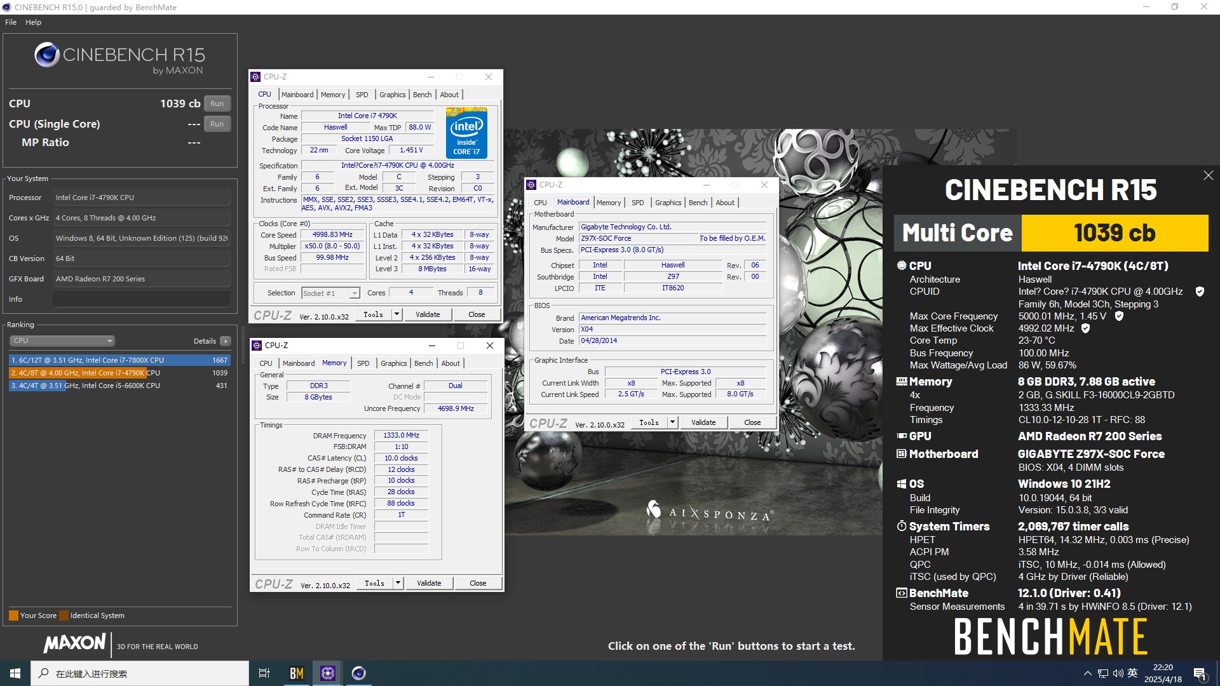
Task: Open Graphics tab in Mainboard CPU-Z window
Action: pyautogui.click(x=668, y=203)
